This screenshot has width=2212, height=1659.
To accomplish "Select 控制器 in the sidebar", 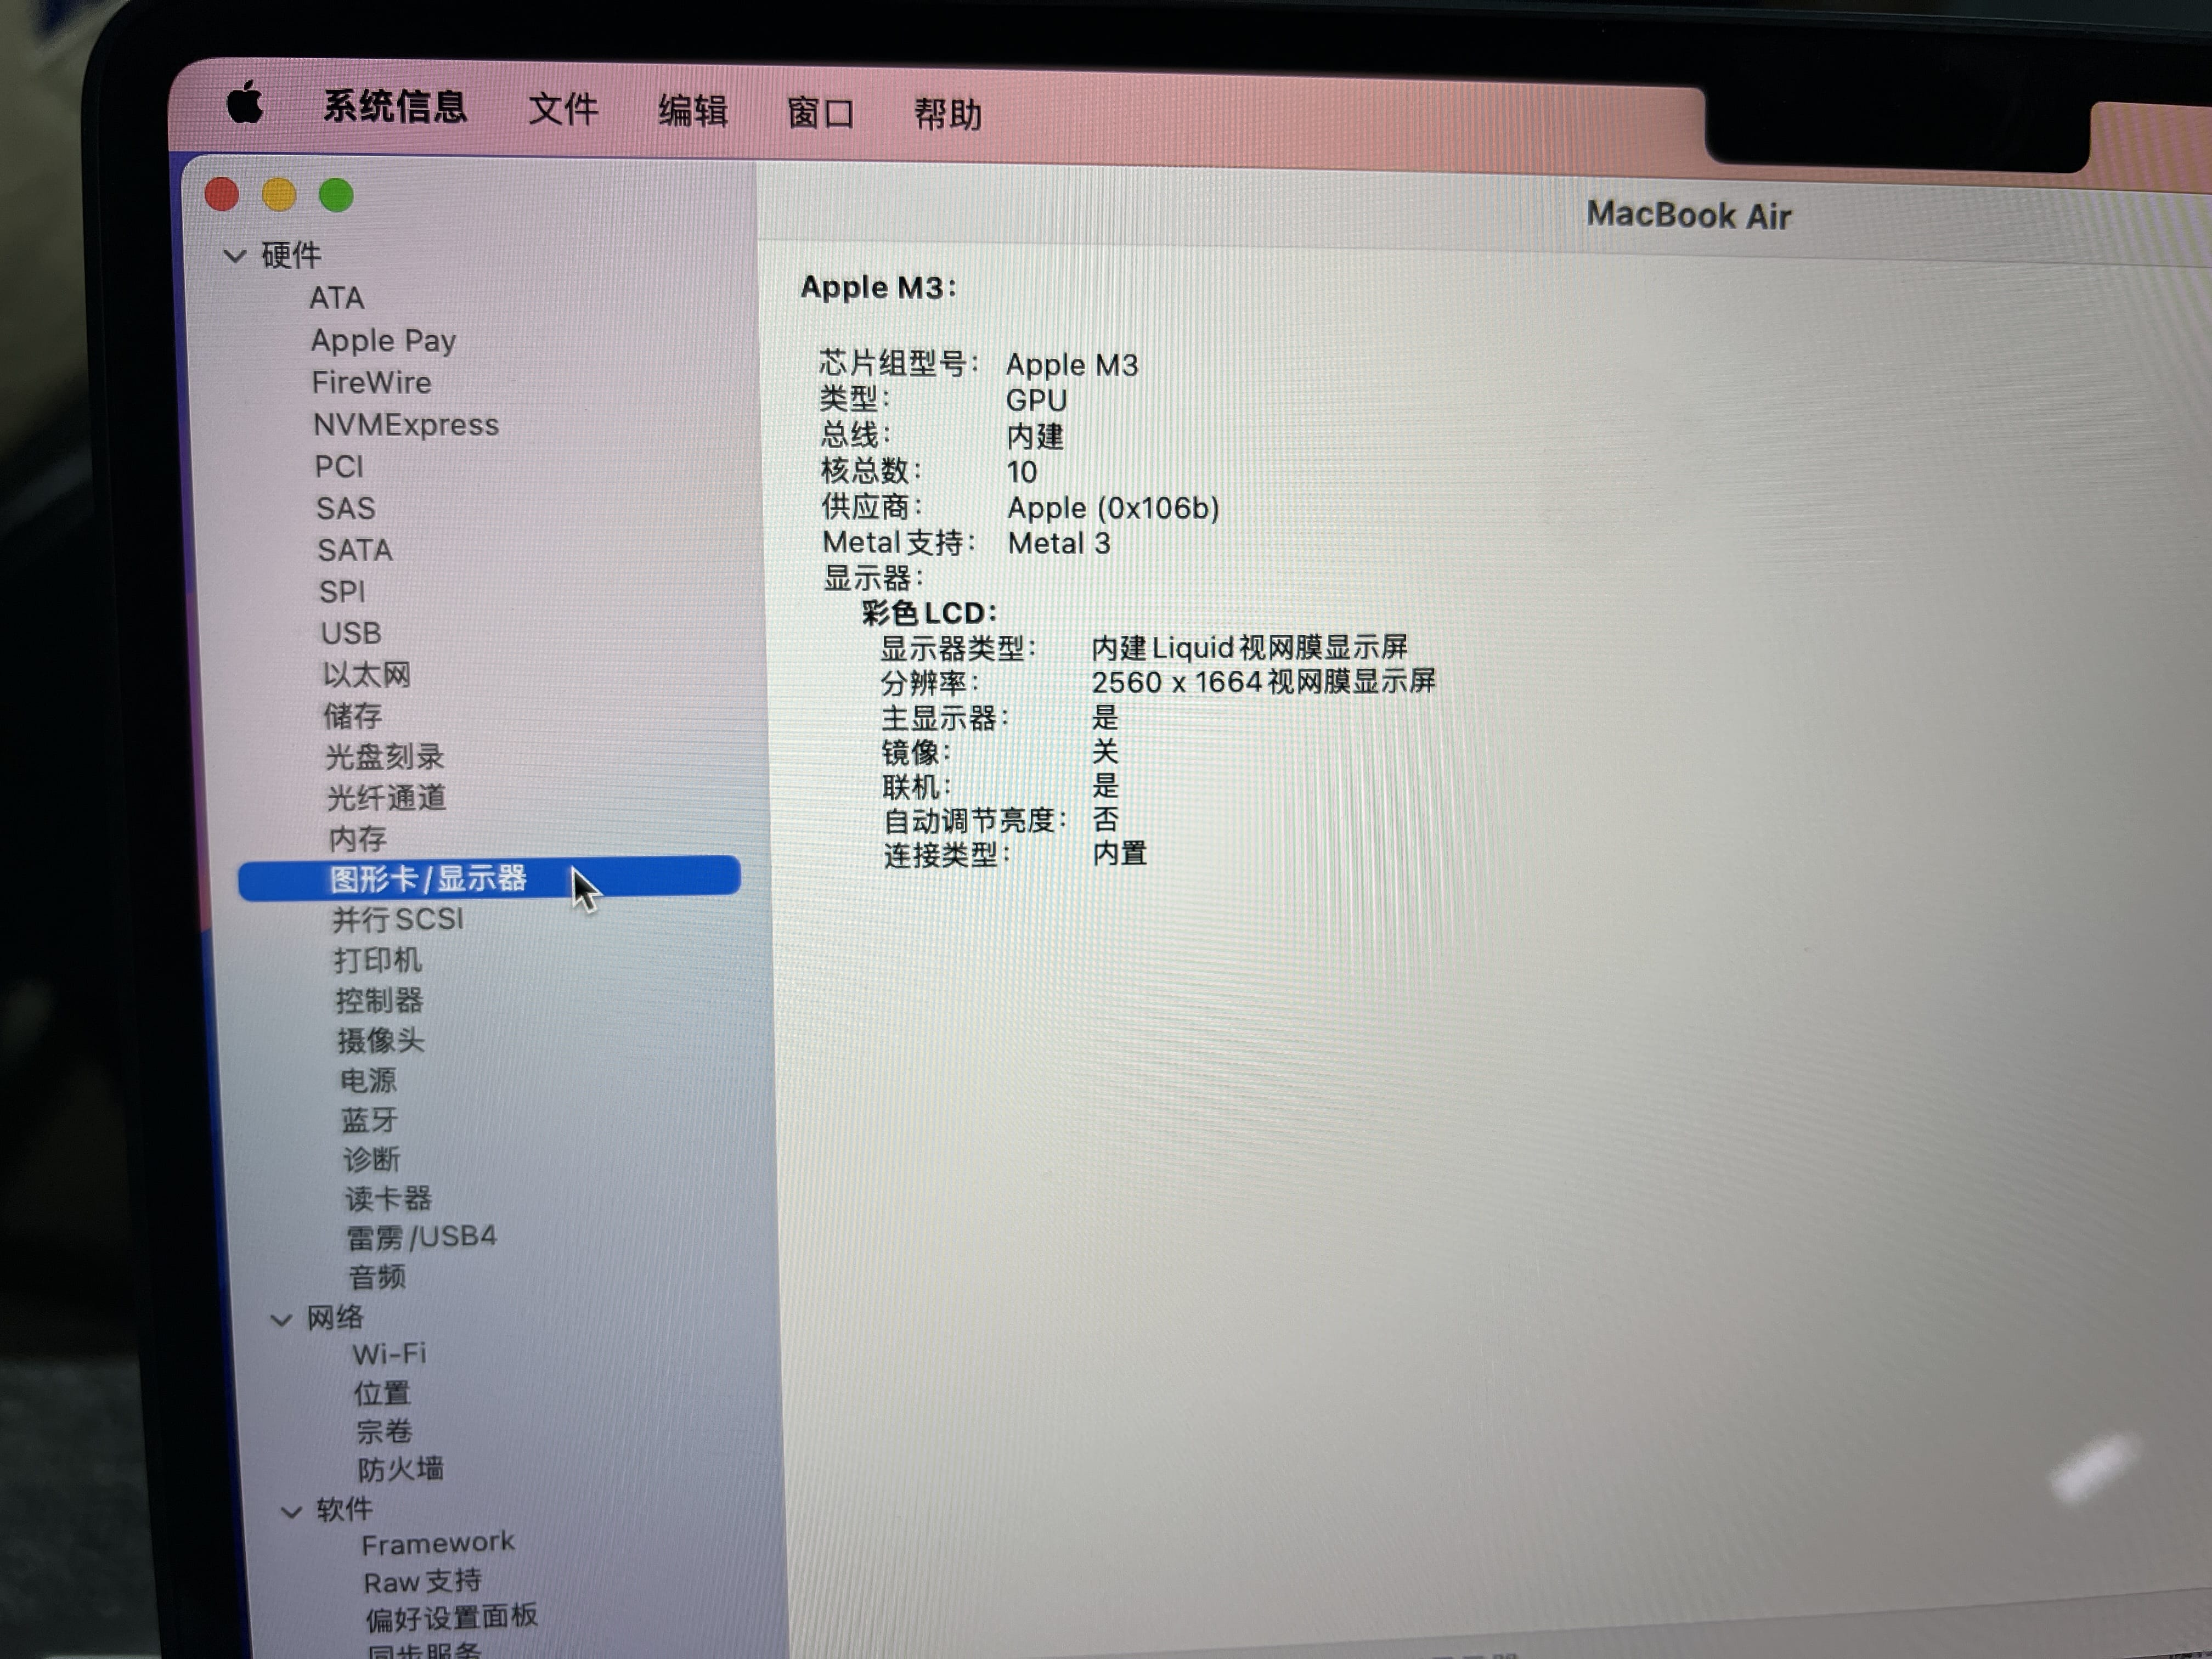I will point(379,1000).
